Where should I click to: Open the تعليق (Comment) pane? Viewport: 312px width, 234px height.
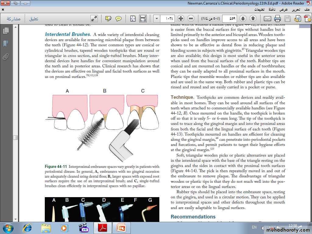click(x=34, y=19)
